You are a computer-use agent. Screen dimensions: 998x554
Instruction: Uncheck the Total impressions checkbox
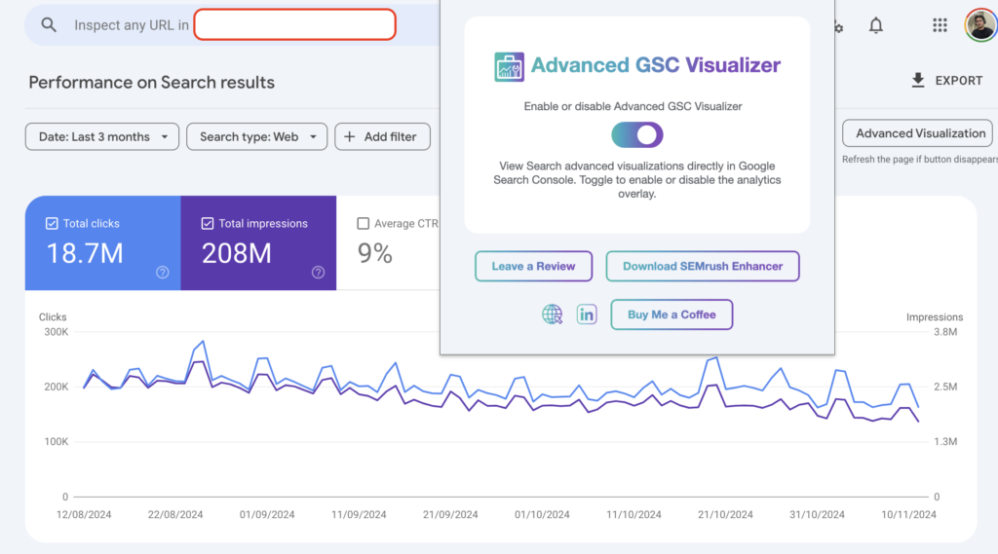coord(209,224)
